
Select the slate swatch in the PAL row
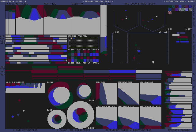click(x=97, y=72)
